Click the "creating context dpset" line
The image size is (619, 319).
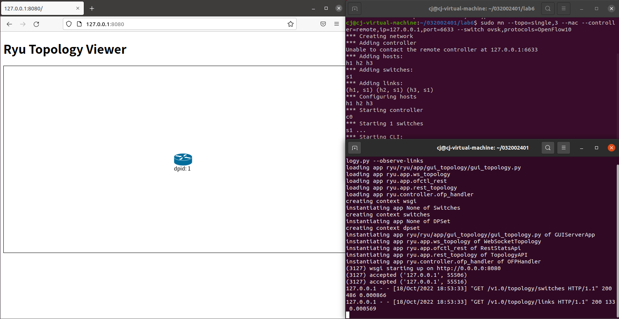[383, 228]
